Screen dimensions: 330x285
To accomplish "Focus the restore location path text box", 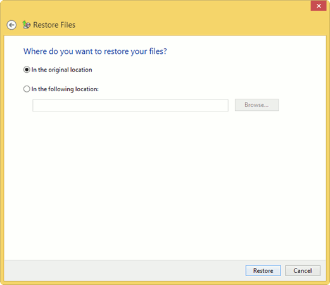I will 130,105.
